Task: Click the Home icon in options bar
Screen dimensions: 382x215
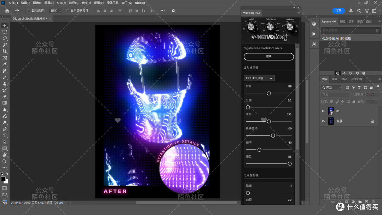Action: coord(7,11)
